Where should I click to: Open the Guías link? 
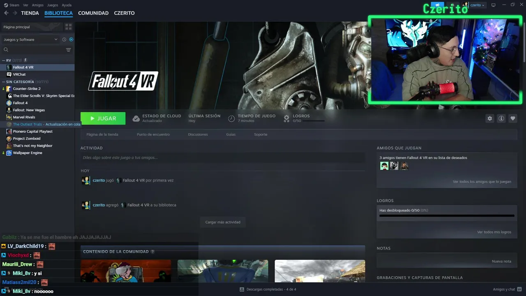point(231,134)
